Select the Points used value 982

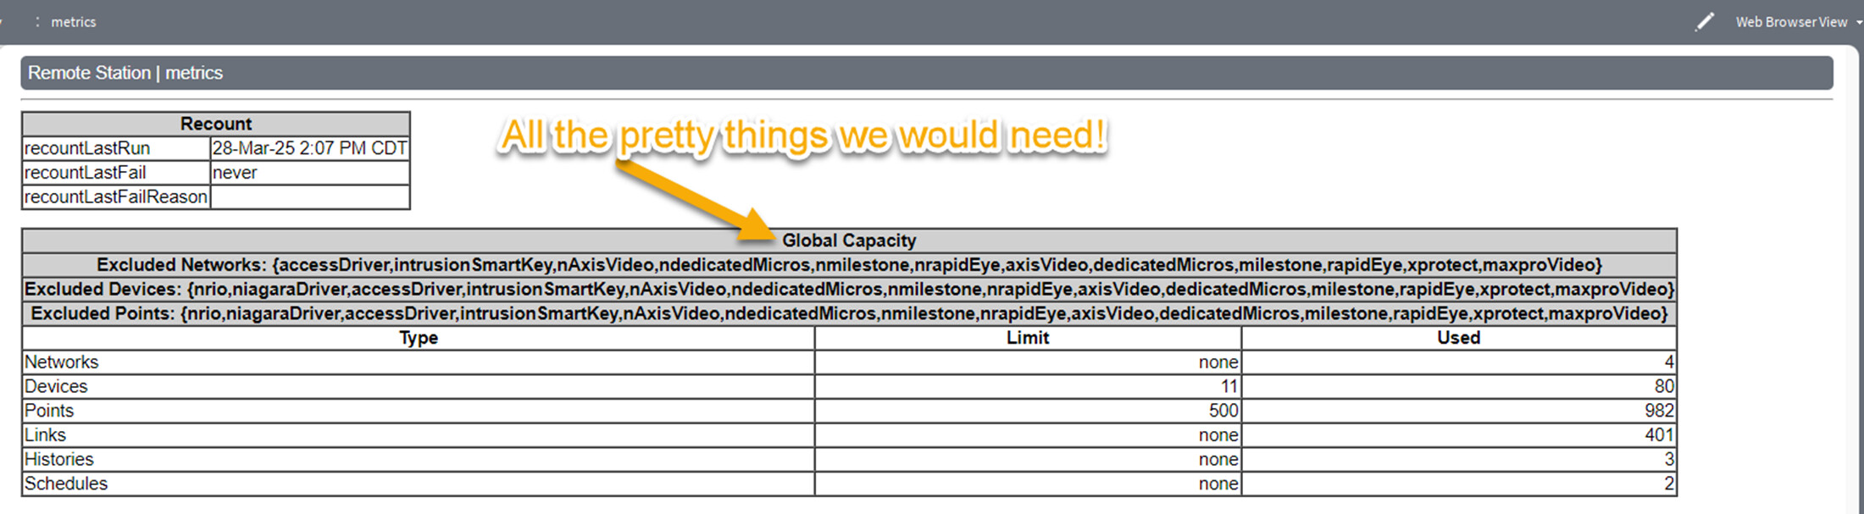tap(1658, 411)
